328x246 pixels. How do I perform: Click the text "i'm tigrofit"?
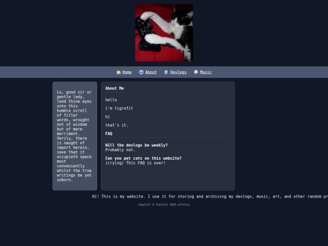pyautogui.click(x=119, y=108)
